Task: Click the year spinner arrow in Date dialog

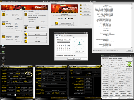Action: [70, 40]
